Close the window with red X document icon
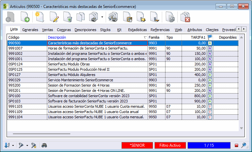252x152 pixels. [185, 17]
